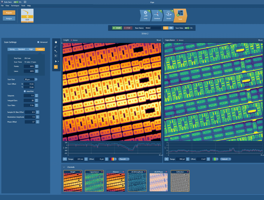The height and width of the screenshot is (200, 264).
Task: Open the Techniques menu
Action: [15, 5]
